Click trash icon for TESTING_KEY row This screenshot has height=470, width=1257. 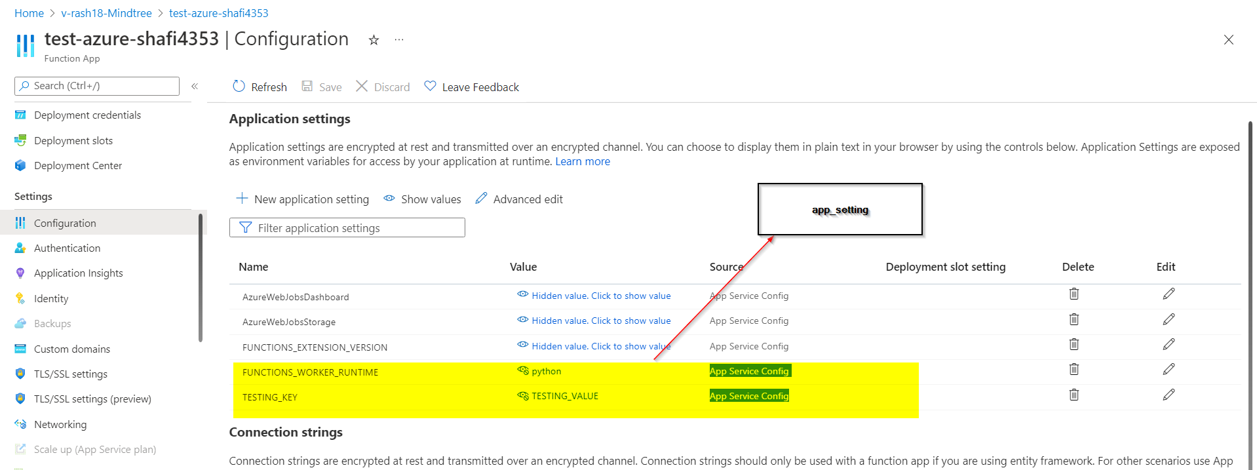click(x=1073, y=395)
